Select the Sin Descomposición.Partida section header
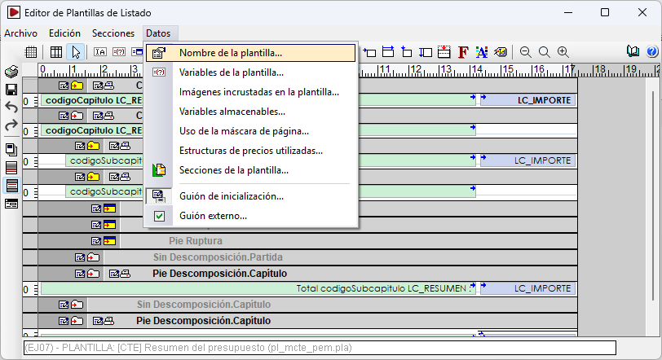The image size is (662, 360). (x=218, y=257)
